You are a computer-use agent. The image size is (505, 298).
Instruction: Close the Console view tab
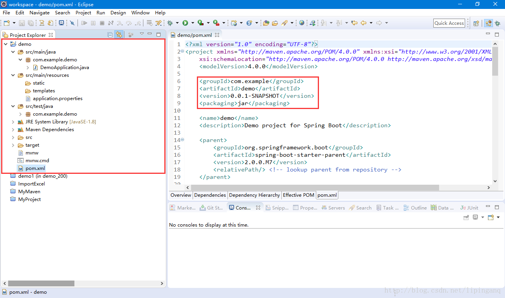(258, 208)
